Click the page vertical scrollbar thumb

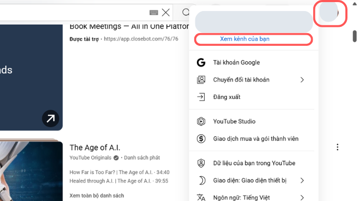pyautogui.click(x=354, y=36)
